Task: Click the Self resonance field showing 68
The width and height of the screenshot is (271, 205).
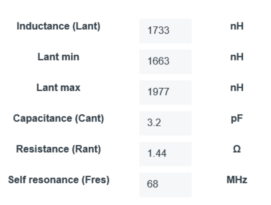Action: tap(165, 184)
